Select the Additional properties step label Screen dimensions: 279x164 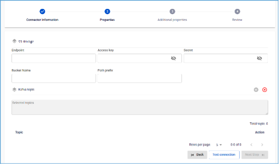[172, 20]
